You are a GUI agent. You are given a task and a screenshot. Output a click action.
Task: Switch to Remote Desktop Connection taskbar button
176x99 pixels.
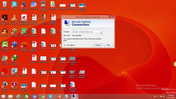[74, 97]
